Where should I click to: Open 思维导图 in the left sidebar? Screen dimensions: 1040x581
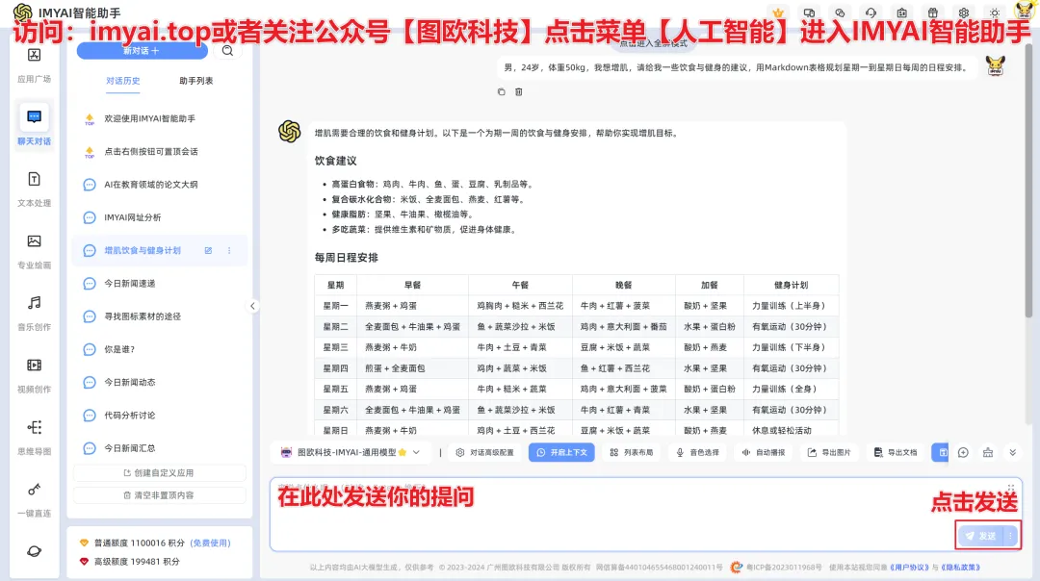(33, 436)
